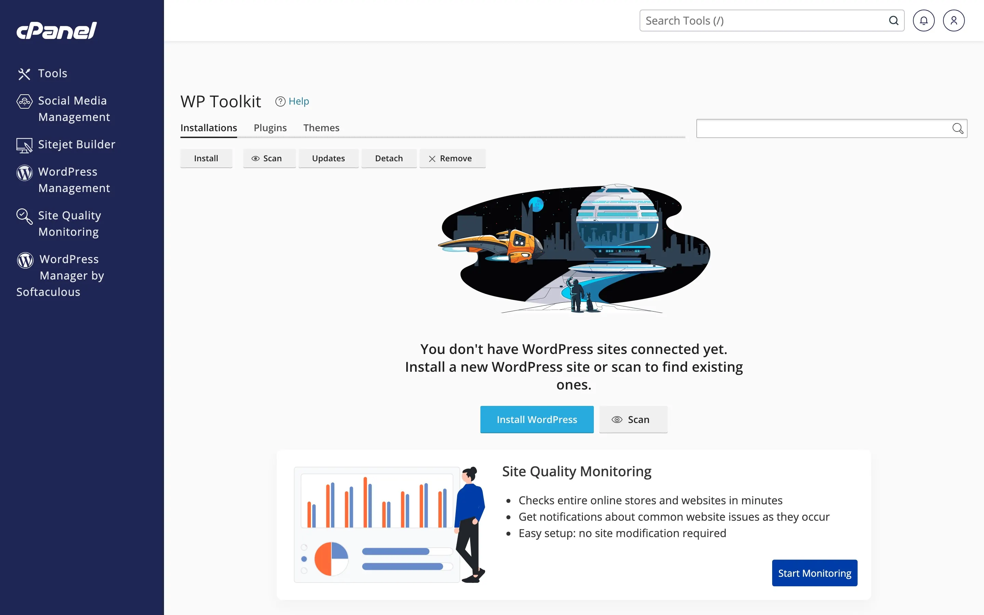Click the Updates button
984x615 pixels.
pos(329,158)
